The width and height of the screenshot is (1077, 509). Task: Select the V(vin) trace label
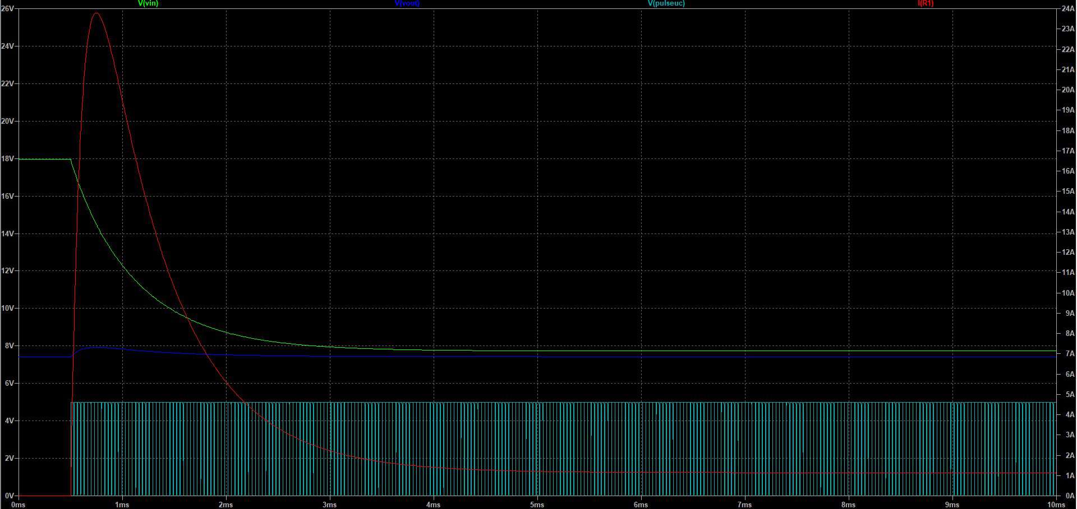(148, 3)
